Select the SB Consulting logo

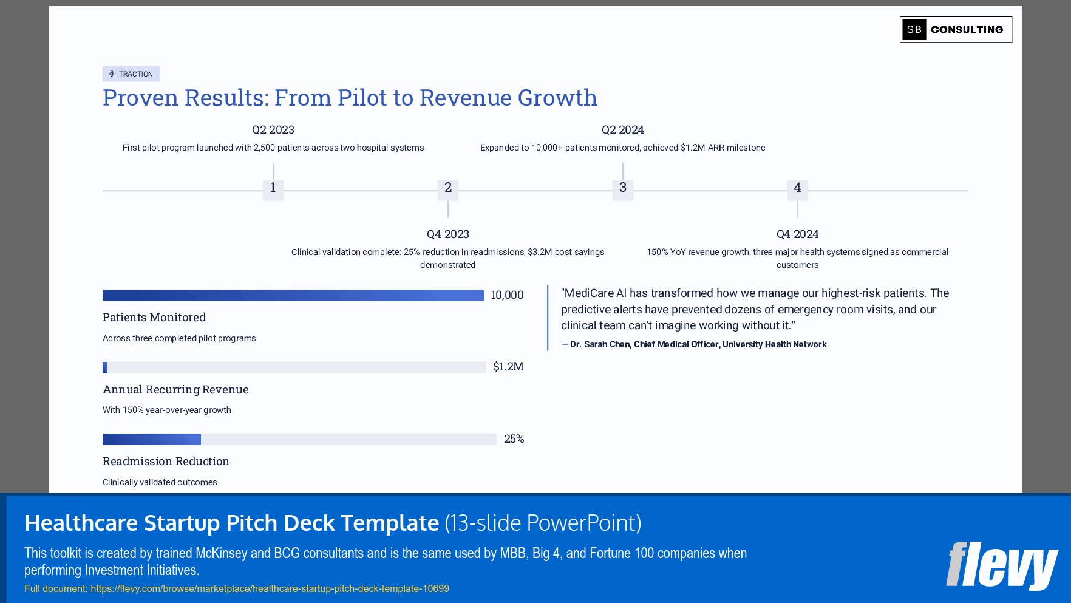956,29
